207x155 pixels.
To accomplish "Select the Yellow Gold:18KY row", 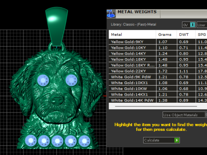I will tap(158, 59).
